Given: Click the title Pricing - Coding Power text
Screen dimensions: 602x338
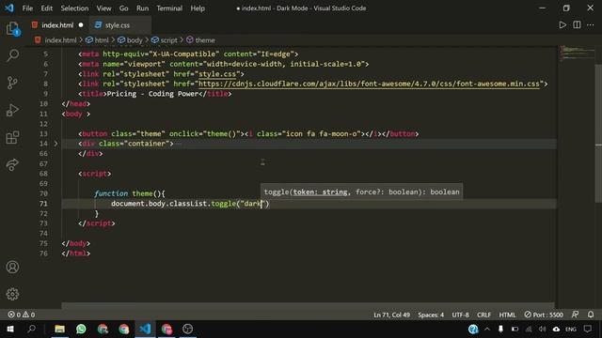Looking at the screenshot, I should click(x=152, y=94).
